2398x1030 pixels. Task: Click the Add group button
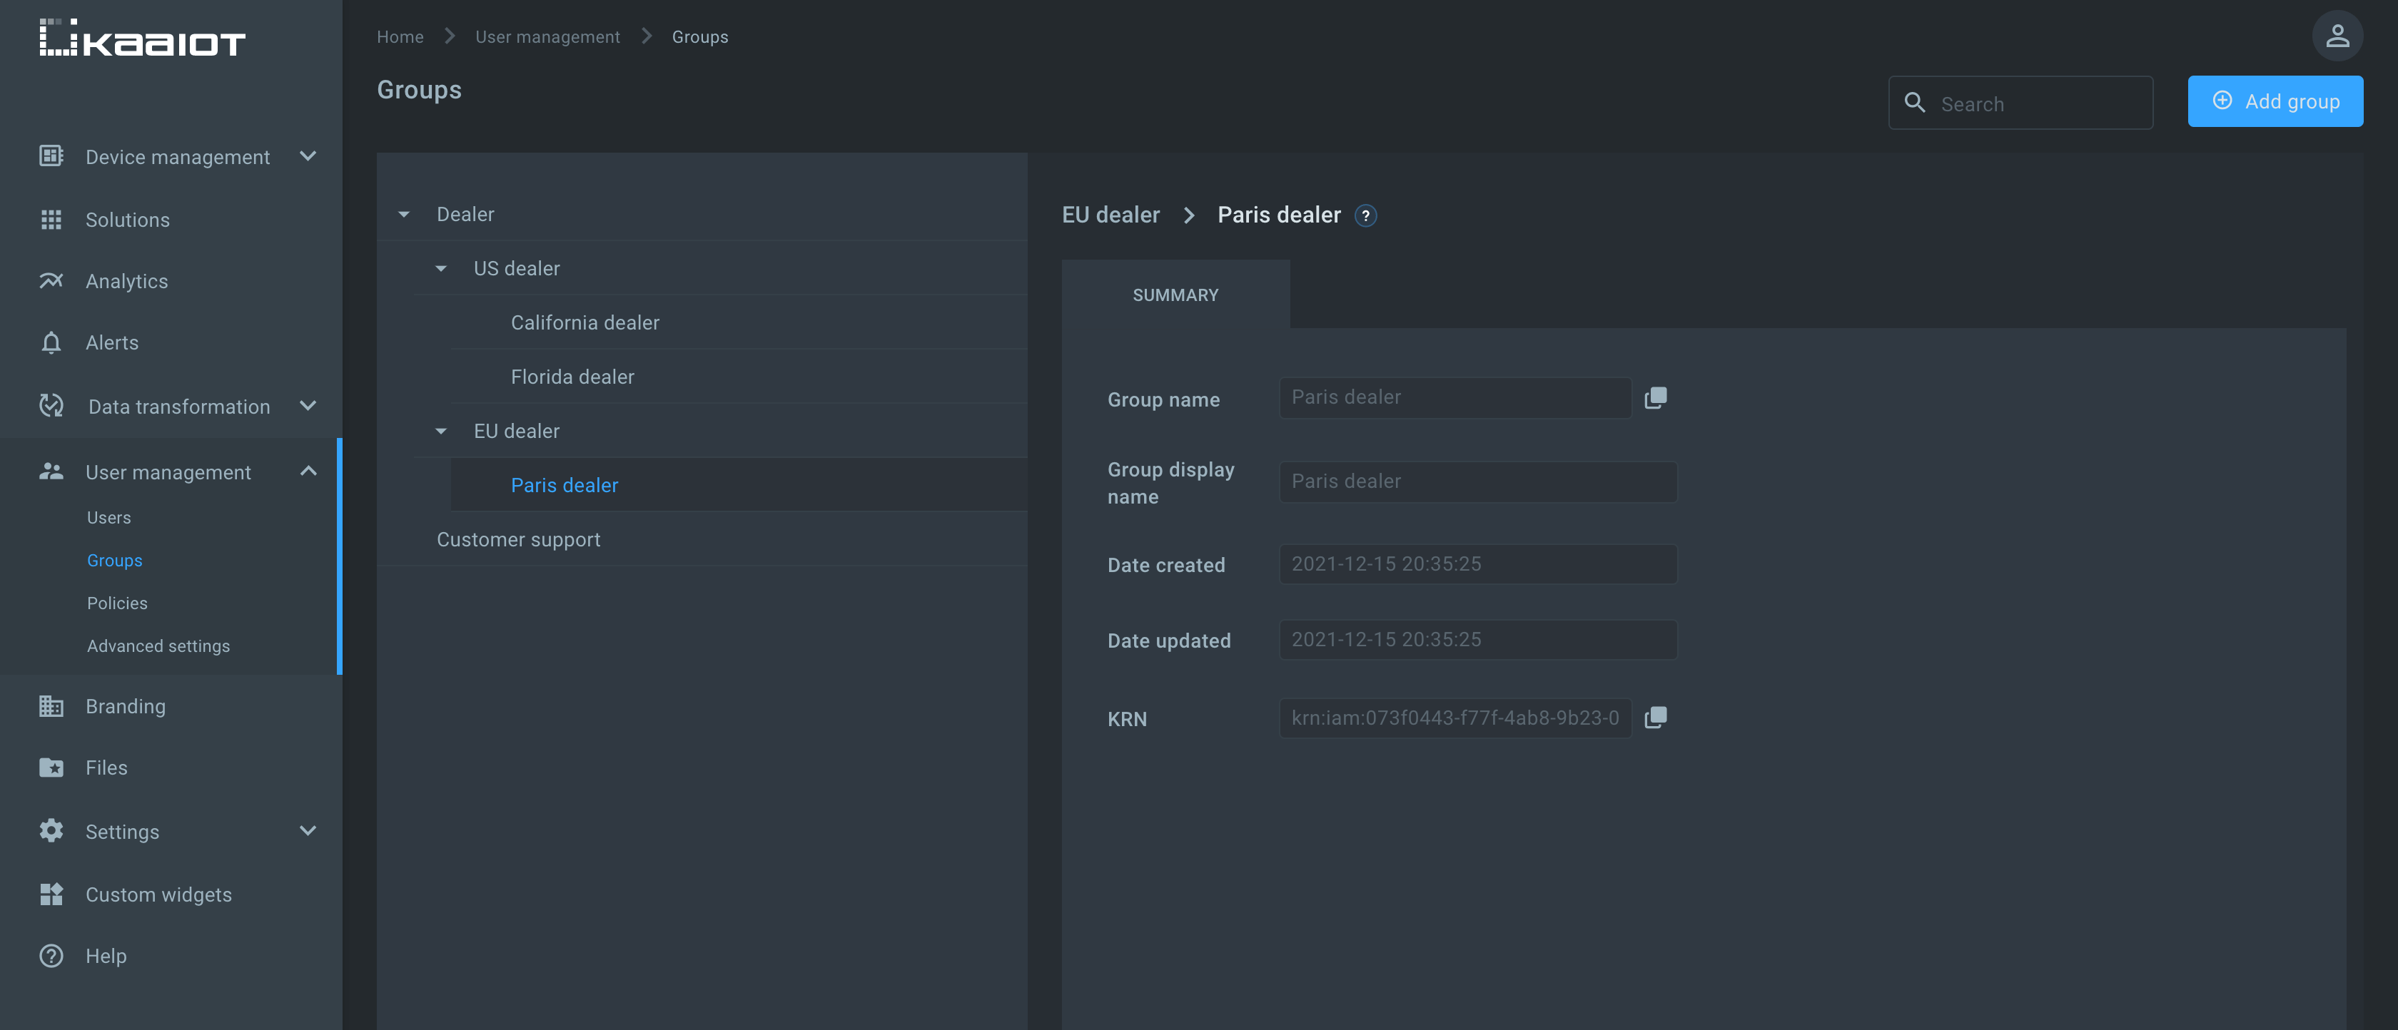coord(2274,101)
